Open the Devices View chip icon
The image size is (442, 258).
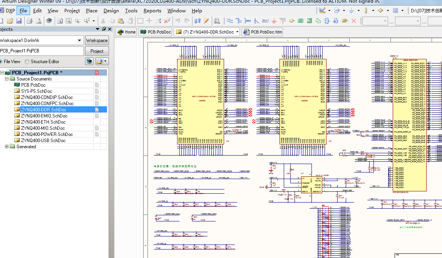click(x=49, y=21)
